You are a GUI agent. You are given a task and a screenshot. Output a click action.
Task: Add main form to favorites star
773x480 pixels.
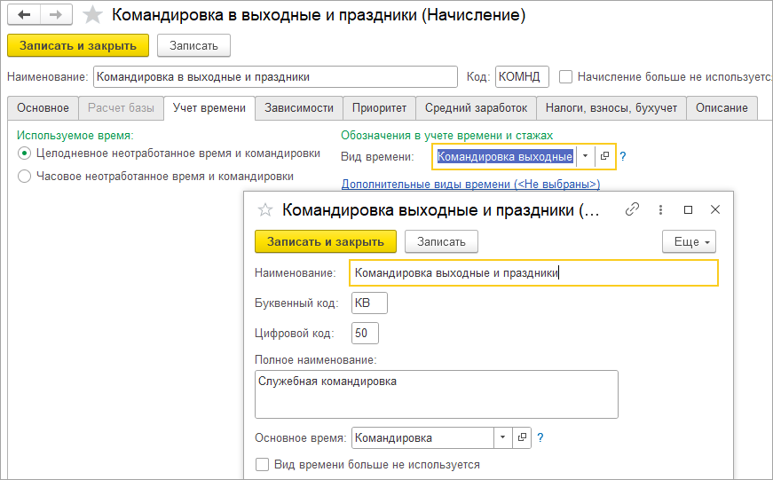92,15
